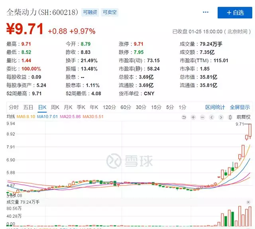Zoom out chart with minus icon
Screen dimensions: 255x229
point(202,117)
